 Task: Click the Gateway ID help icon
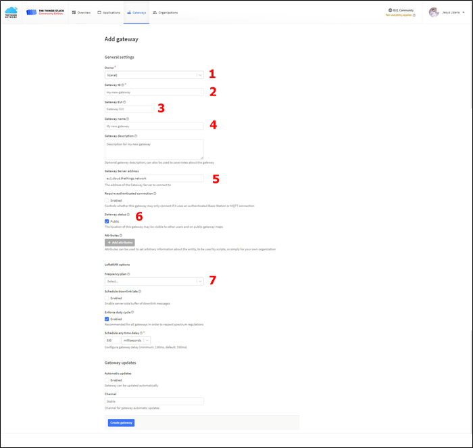(122, 85)
